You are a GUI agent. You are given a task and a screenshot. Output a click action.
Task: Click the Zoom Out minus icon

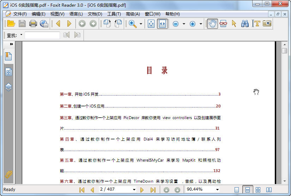pyautogui.click(x=176, y=24)
